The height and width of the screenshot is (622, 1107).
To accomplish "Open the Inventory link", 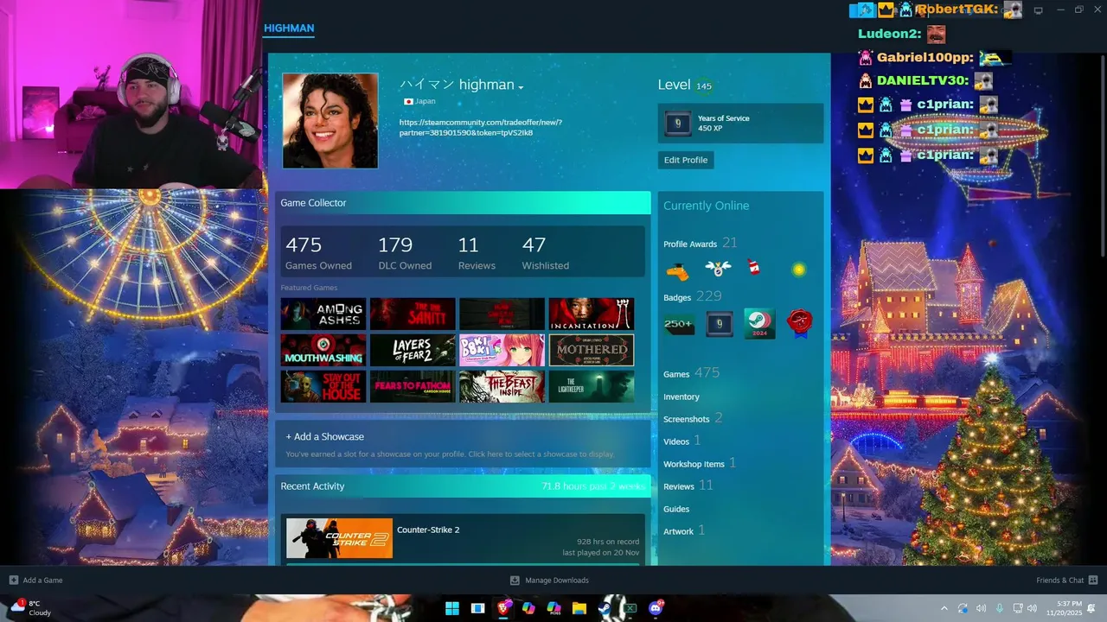I will (x=681, y=397).
